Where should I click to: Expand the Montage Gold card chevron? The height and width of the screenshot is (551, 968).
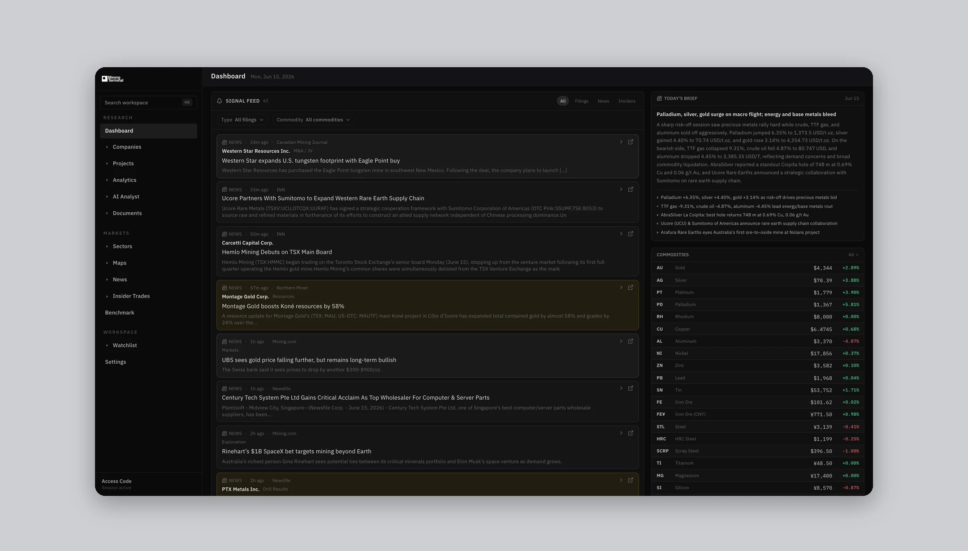621,288
